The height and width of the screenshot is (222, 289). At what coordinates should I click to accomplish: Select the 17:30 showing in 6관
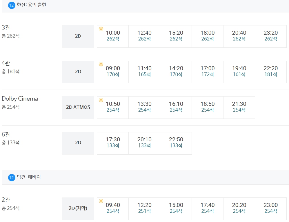(x=113, y=143)
